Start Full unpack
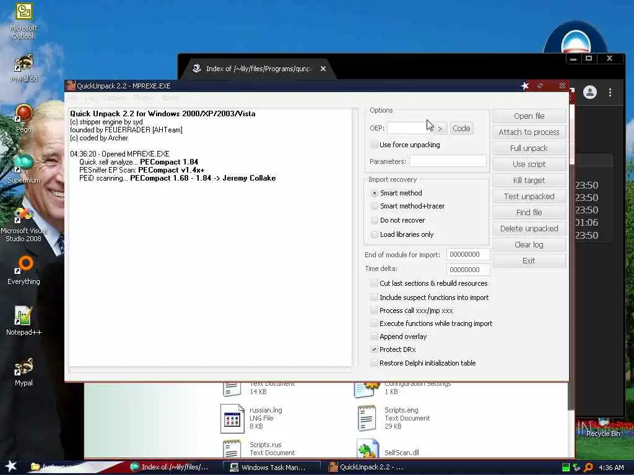This screenshot has width=634, height=475. click(529, 148)
